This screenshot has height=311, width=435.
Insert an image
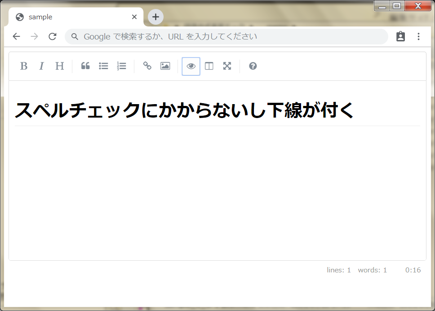click(x=164, y=66)
